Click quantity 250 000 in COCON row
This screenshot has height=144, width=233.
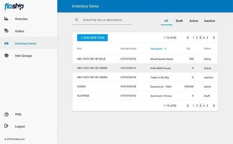coord(189,86)
